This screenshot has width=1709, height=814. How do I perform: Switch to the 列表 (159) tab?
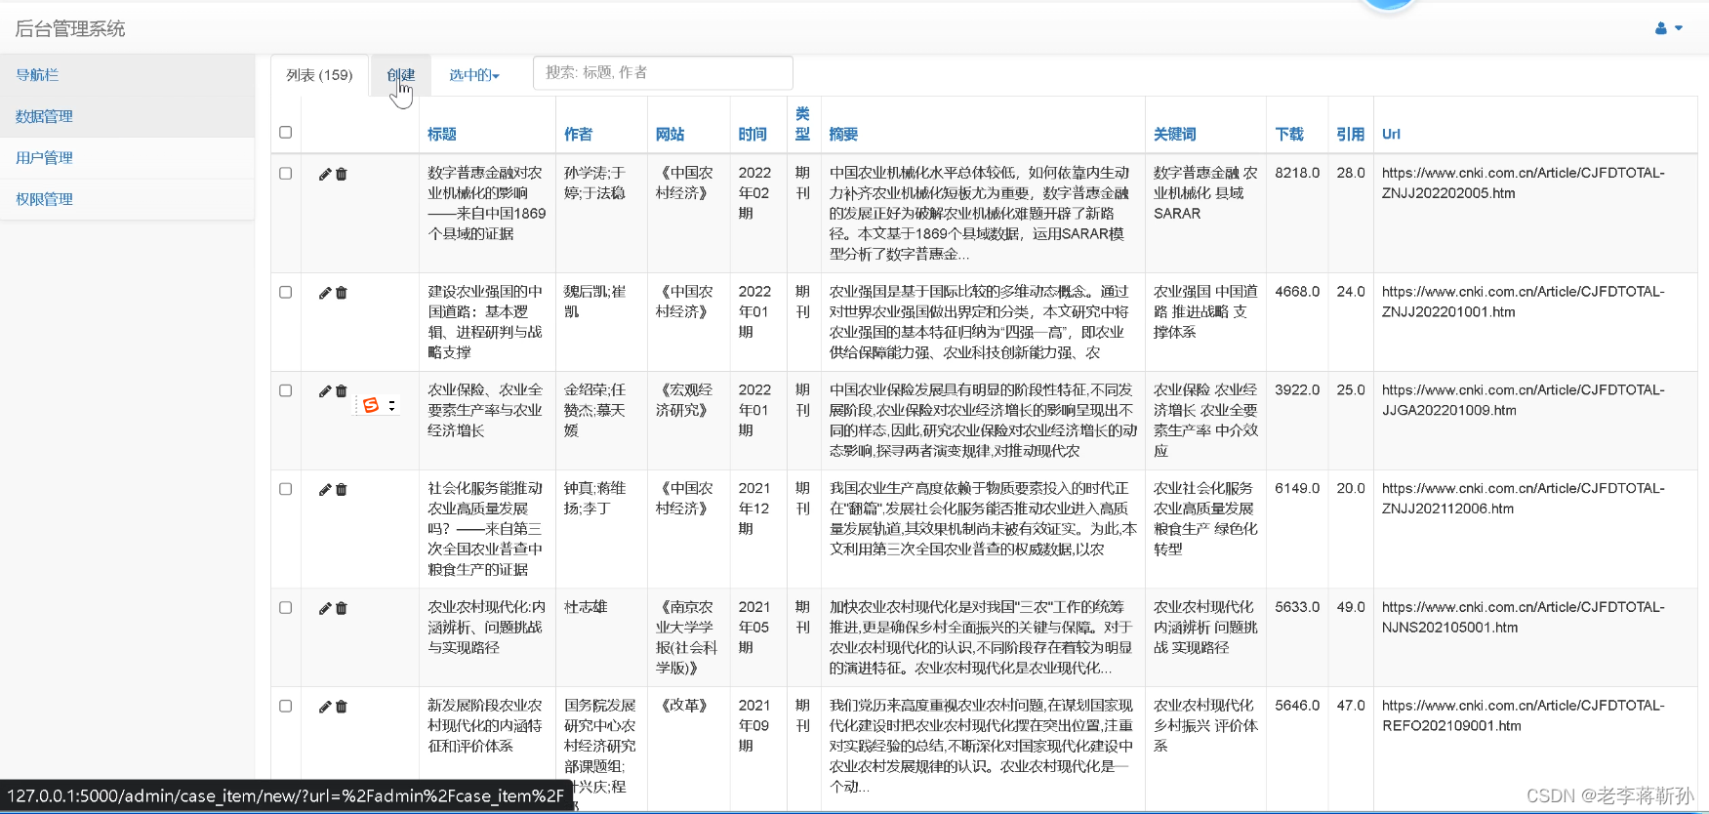point(319,75)
